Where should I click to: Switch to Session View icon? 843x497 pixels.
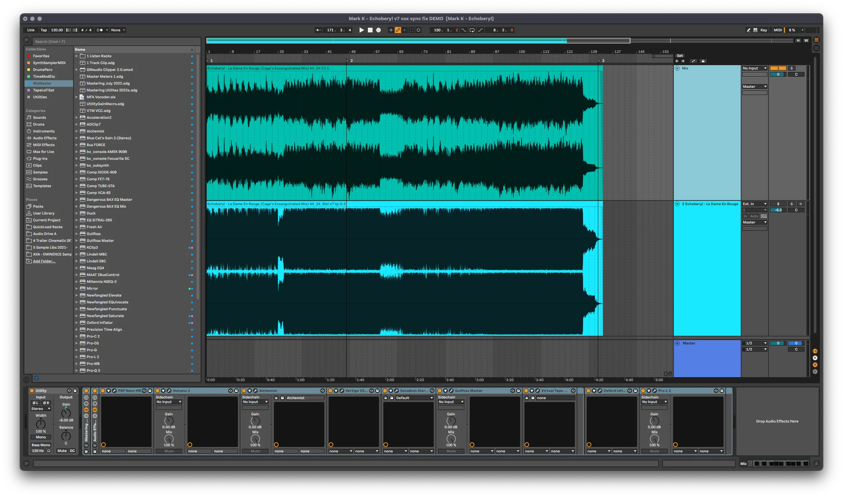(816, 48)
